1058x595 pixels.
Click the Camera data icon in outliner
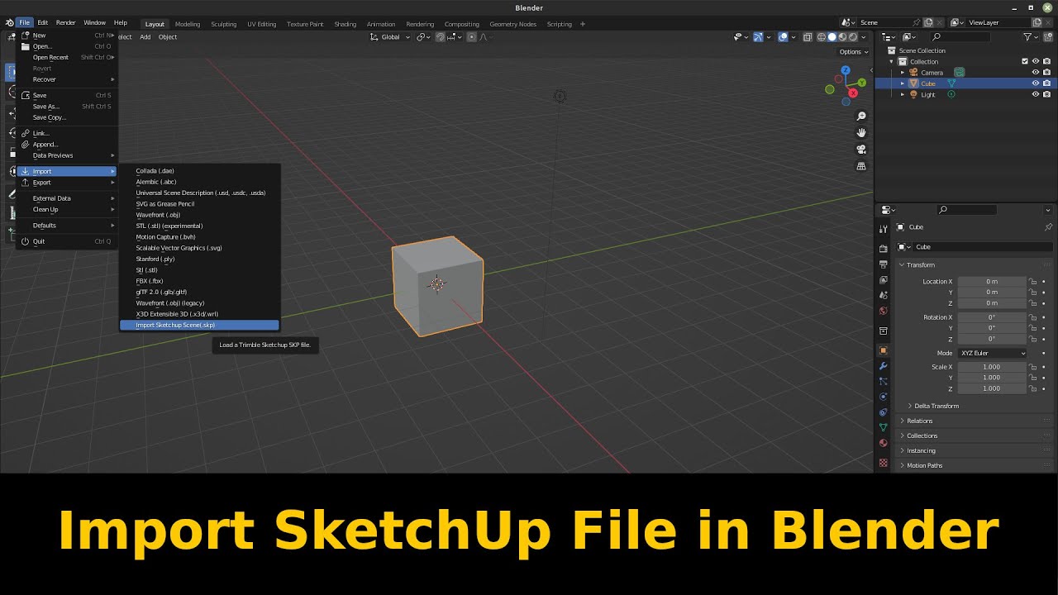tap(959, 73)
